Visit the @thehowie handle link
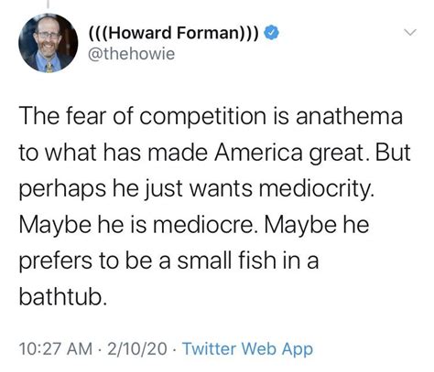This screenshot has width=434, height=372. (x=131, y=54)
